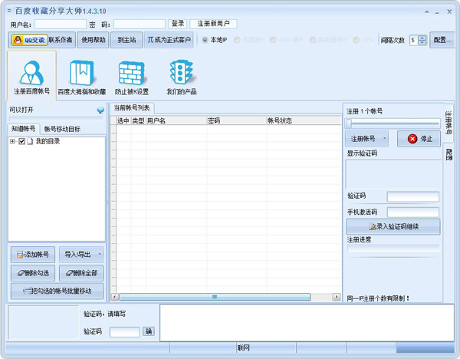This screenshot has height=359, width=460.
Task: Open the 百度大拇指和收藏 module icon
Action: [81, 76]
